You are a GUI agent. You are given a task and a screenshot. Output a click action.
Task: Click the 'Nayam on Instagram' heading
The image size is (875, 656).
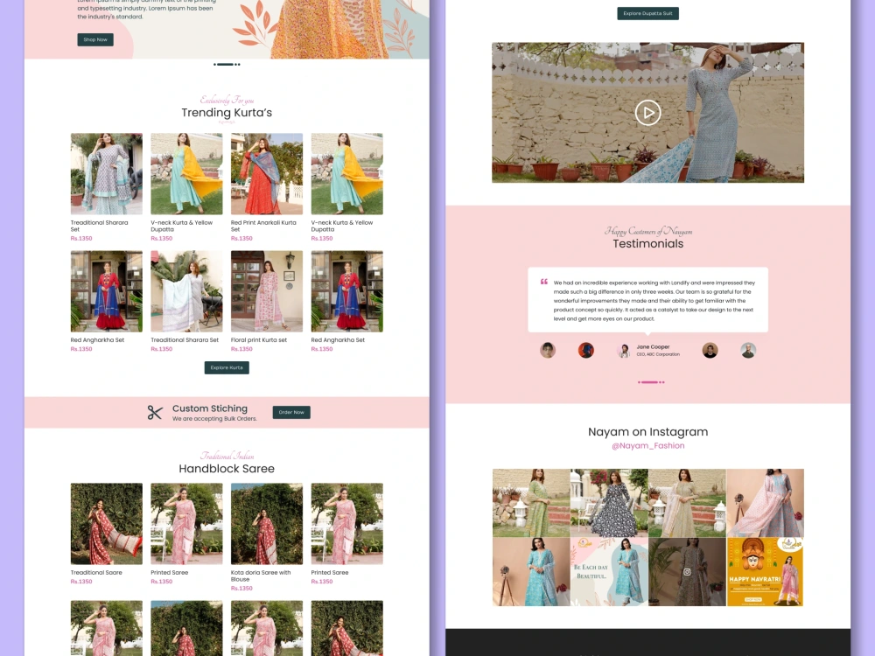pos(647,432)
